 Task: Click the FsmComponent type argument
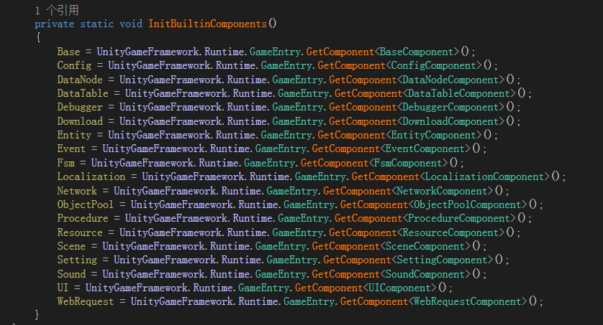[408, 163]
